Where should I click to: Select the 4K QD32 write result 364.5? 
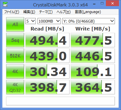[x=93, y=87]
